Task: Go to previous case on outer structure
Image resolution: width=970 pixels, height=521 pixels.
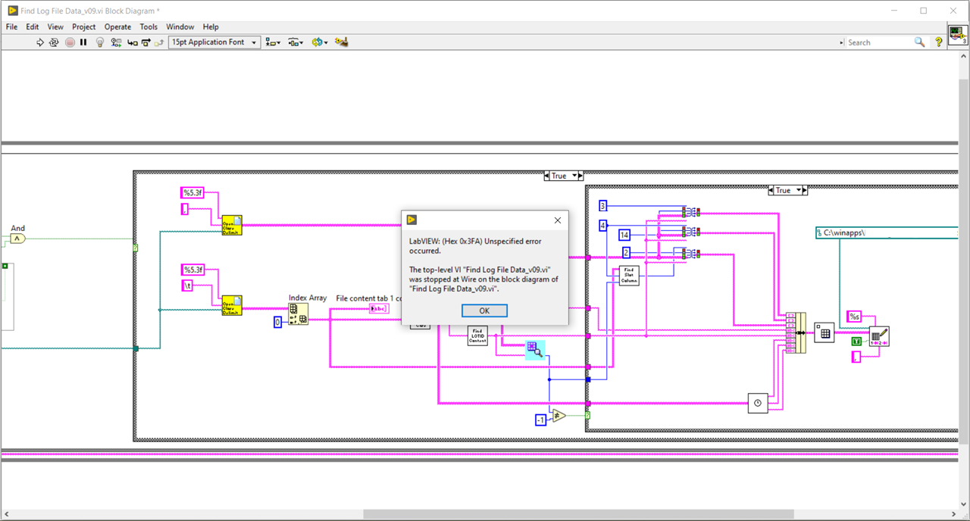Action: click(x=547, y=176)
